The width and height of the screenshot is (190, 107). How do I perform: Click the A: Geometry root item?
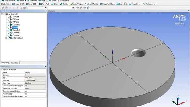13,14
